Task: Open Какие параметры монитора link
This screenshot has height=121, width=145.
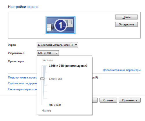Action: 22,89
